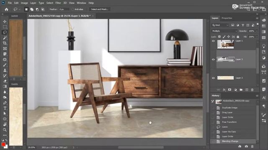Add a layer mask
The height and width of the screenshot is (150, 268).
[229, 90]
